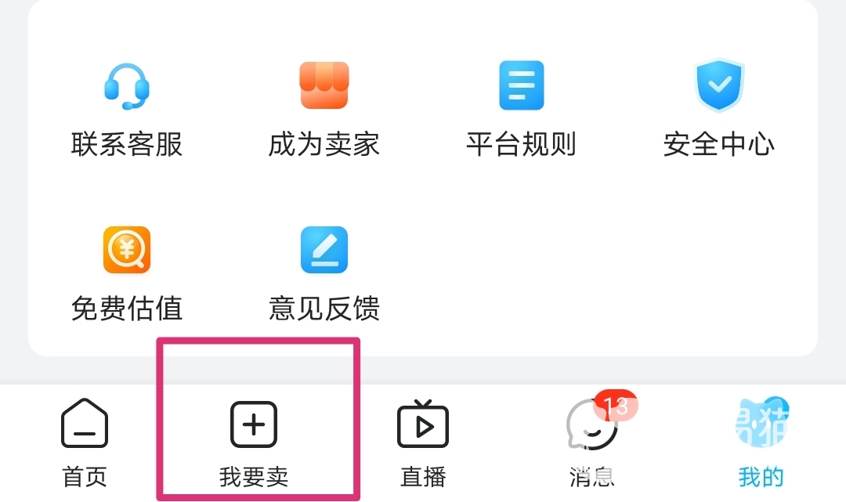846x502 pixels.
Task: Tap the 联系客服 headset icon
Action: pyautogui.click(x=127, y=86)
